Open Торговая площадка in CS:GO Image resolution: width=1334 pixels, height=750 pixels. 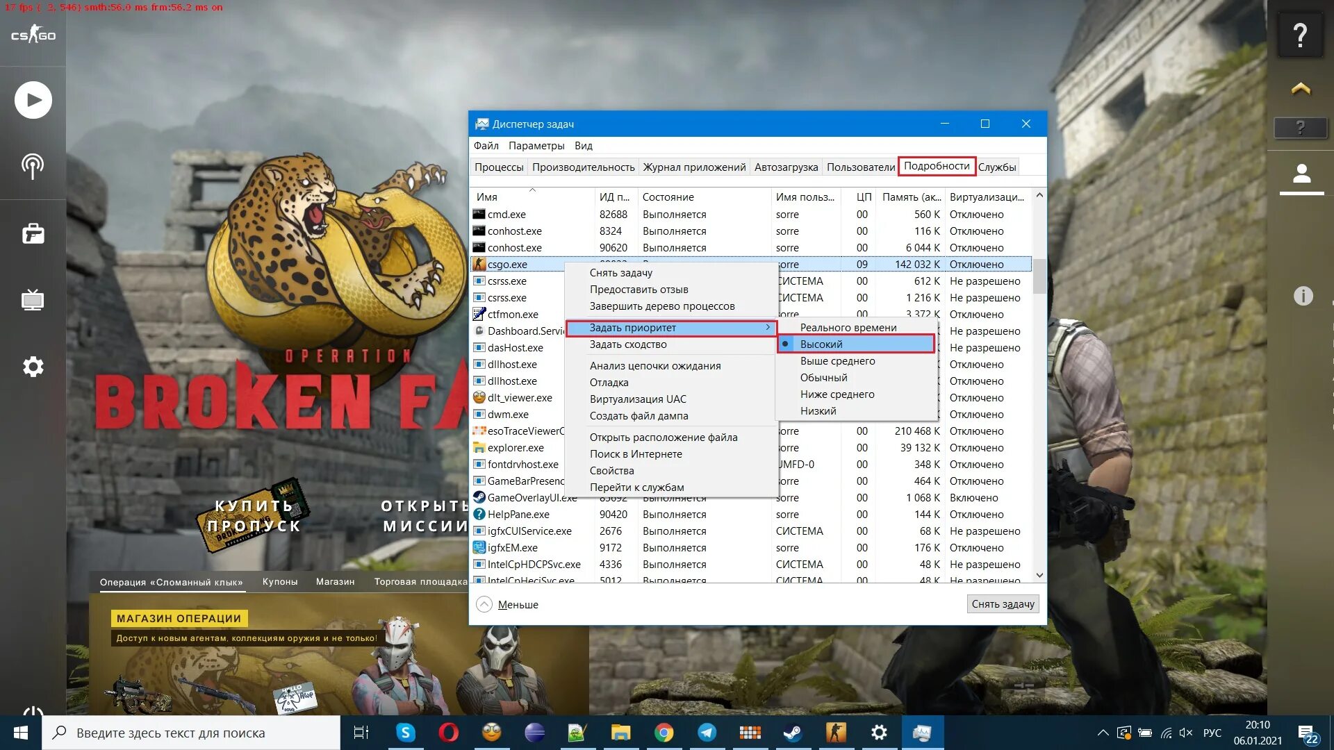tap(420, 581)
